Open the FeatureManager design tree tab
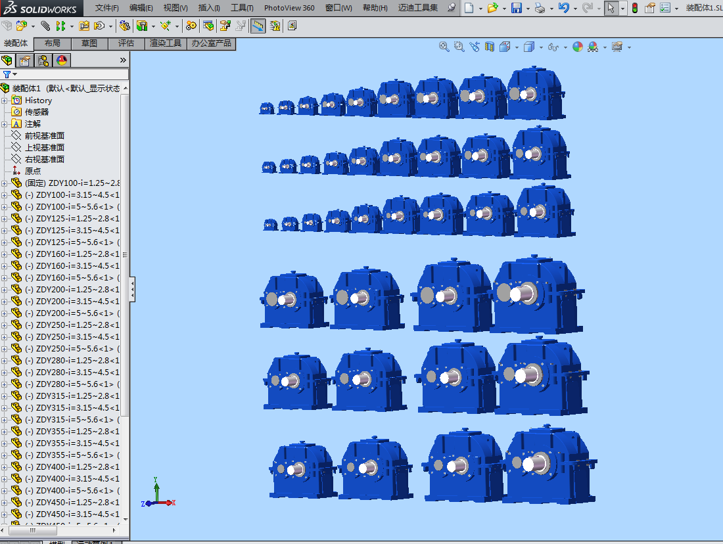Image resolution: width=723 pixels, height=544 pixels. (7, 60)
